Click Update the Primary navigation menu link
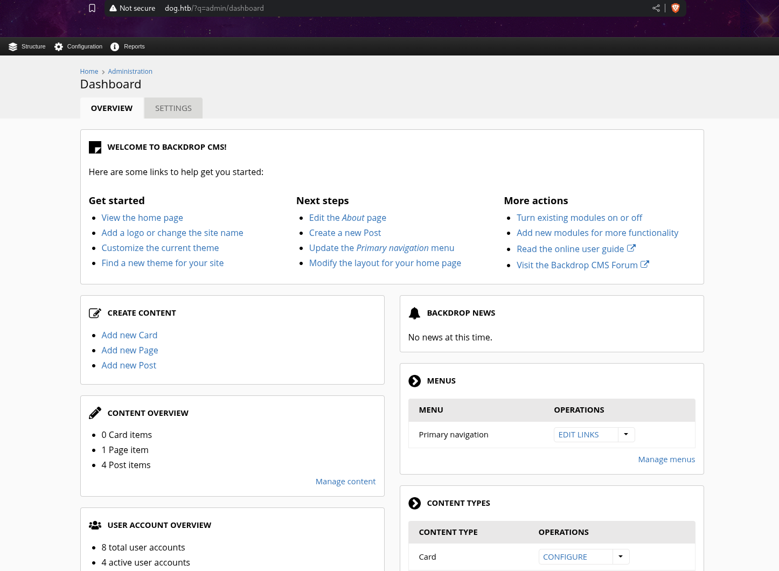 pos(381,248)
